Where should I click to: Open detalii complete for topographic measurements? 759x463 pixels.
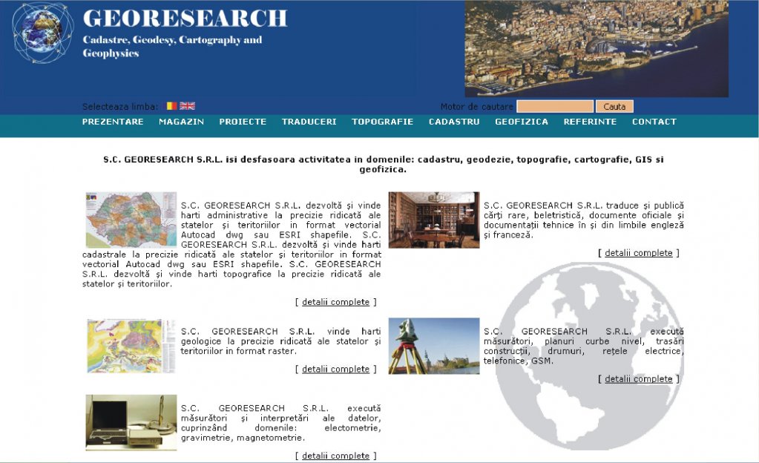(x=639, y=378)
